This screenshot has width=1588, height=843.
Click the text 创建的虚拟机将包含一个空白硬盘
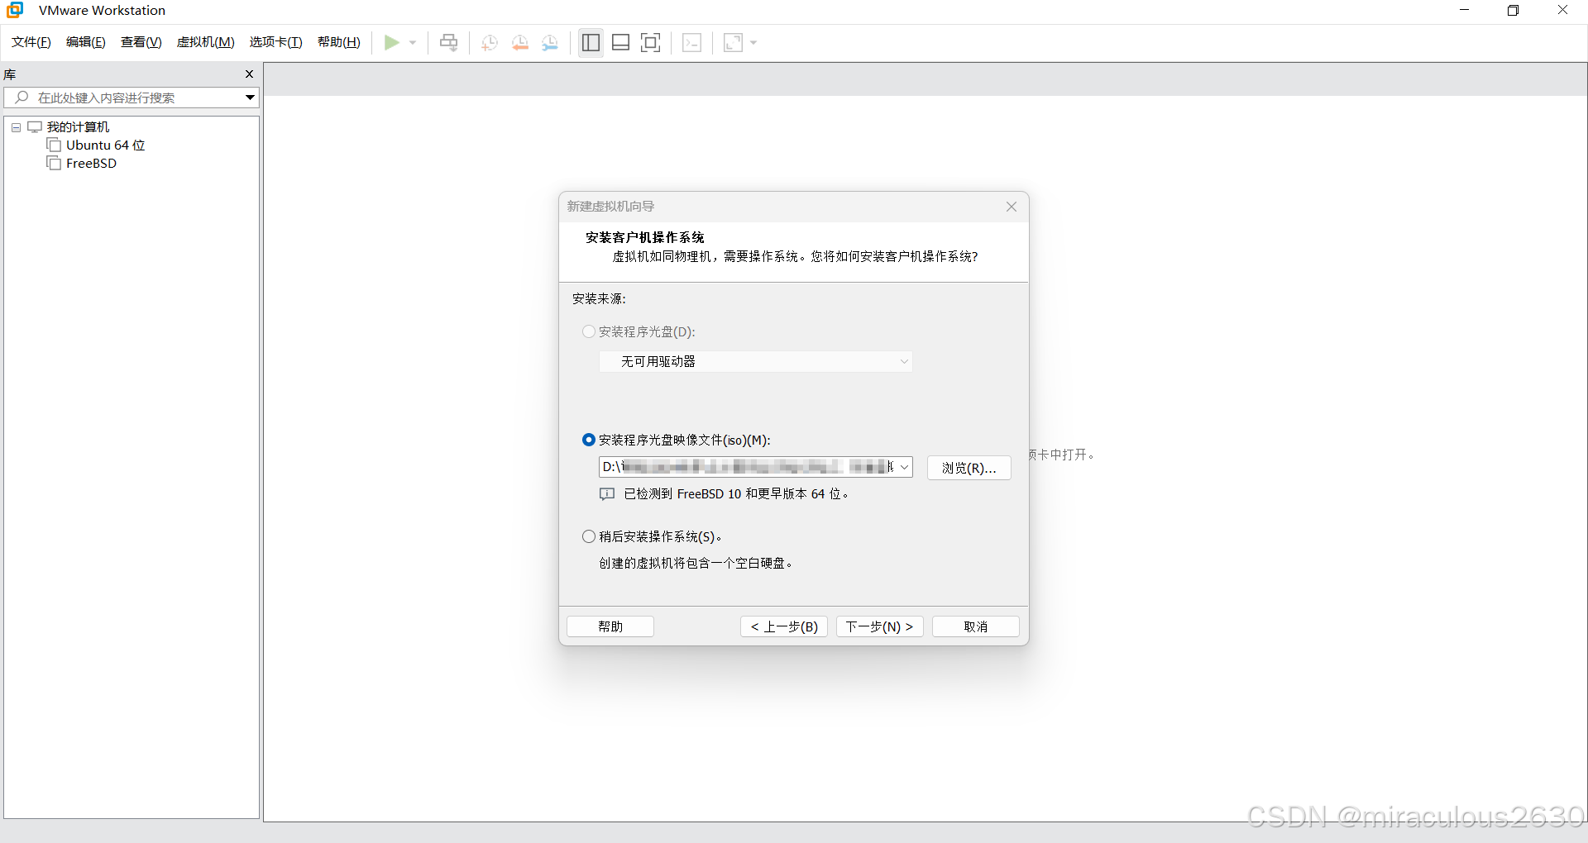pos(696,564)
